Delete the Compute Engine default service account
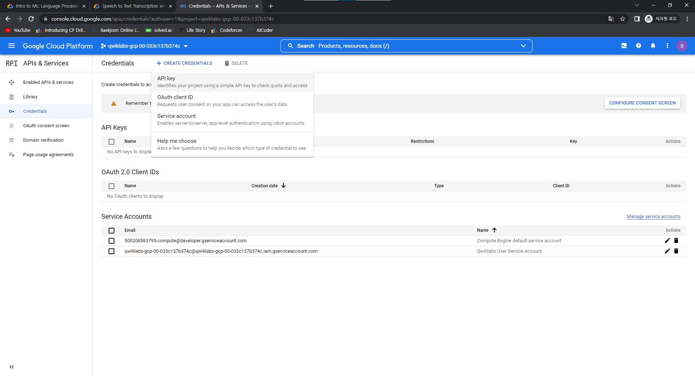The image size is (695, 376). pos(676,240)
